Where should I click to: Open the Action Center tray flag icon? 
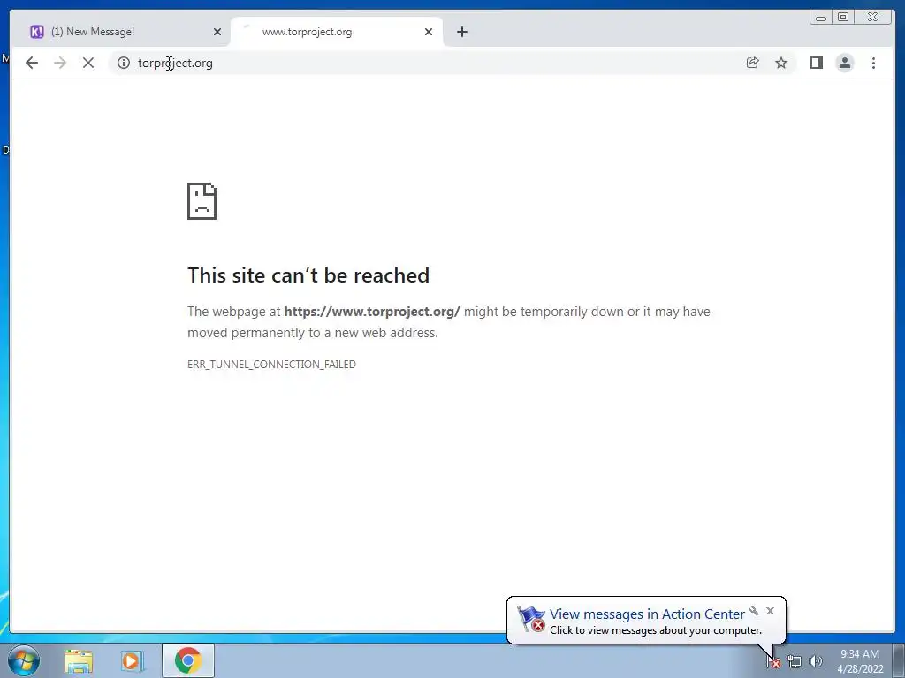click(773, 662)
